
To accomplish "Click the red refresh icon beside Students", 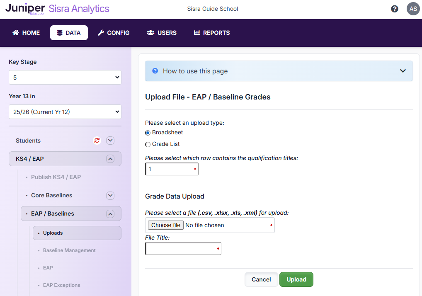I will 97,141.
